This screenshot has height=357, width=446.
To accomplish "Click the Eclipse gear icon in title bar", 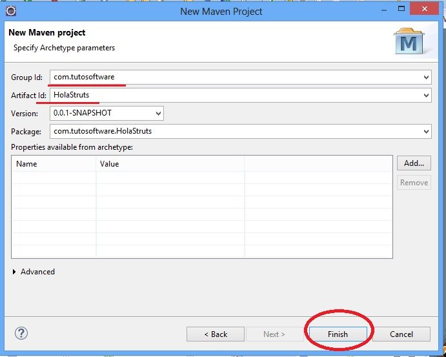I will point(11,11).
